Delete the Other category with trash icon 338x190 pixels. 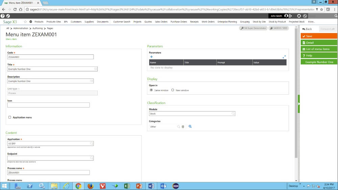(183, 127)
